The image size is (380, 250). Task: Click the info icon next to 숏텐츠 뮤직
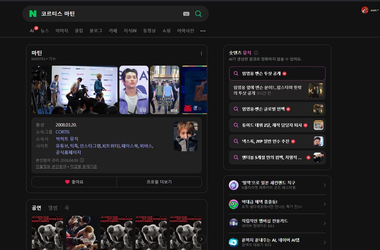(256, 53)
